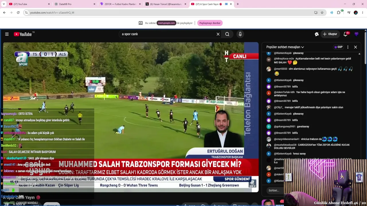Clear the YouTube search box text

(218, 34)
